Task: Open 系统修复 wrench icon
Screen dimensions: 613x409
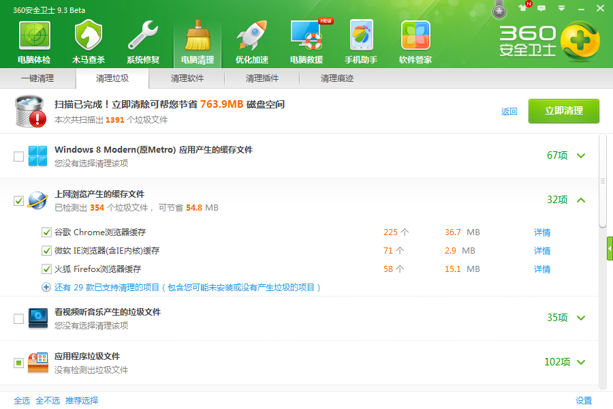Action: tap(143, 35)
